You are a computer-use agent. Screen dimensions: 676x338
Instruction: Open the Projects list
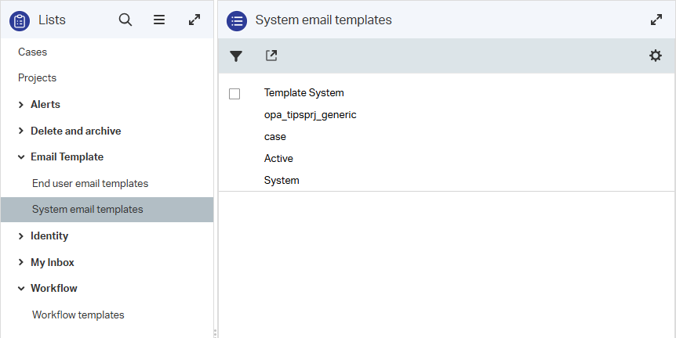point(38,78)
